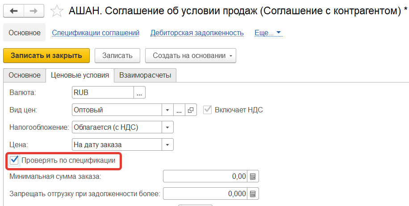The width and height of the screenshot is (409, 206).
Task: Open the price type item icon
Action: point(191,110)
